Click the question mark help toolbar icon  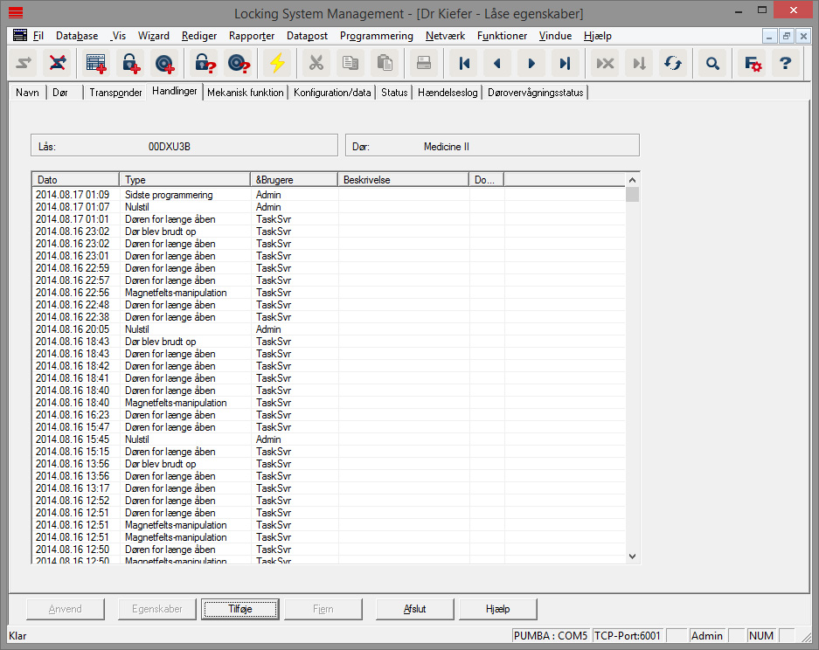click(x=785, y=63)
